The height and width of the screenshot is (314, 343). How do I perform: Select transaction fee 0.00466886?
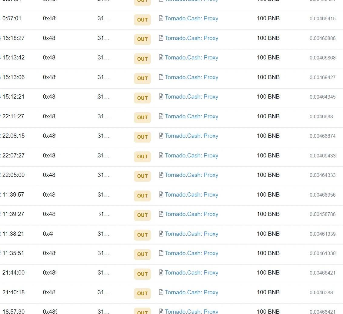tap(322, 38)
